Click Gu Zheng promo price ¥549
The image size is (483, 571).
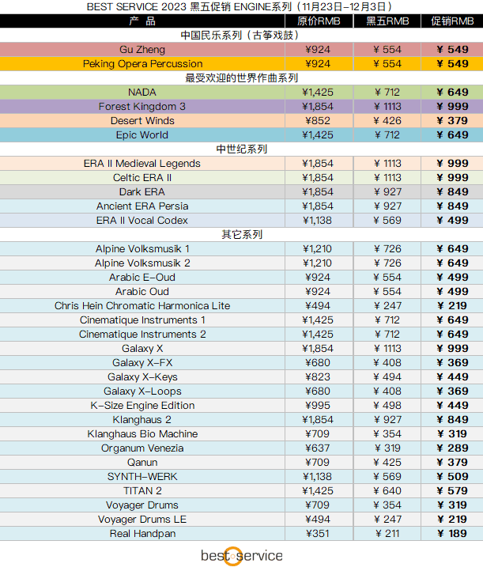click(452, 50)
